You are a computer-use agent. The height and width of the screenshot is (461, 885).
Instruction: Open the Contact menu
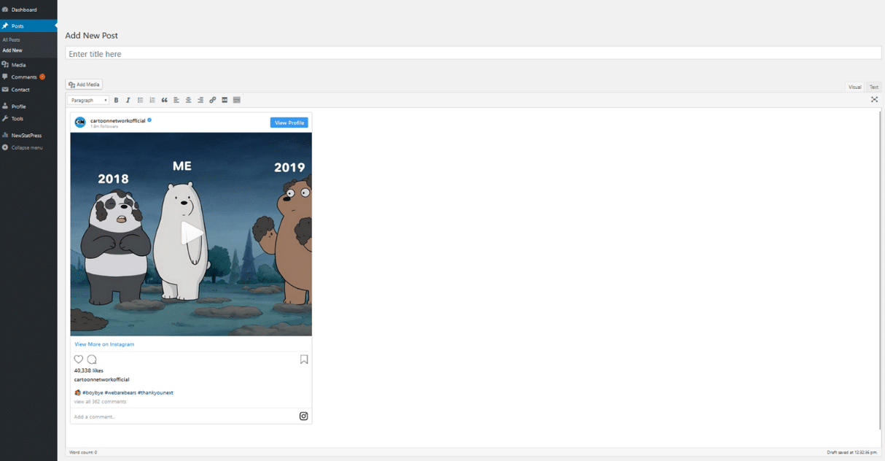click(28, 90)
